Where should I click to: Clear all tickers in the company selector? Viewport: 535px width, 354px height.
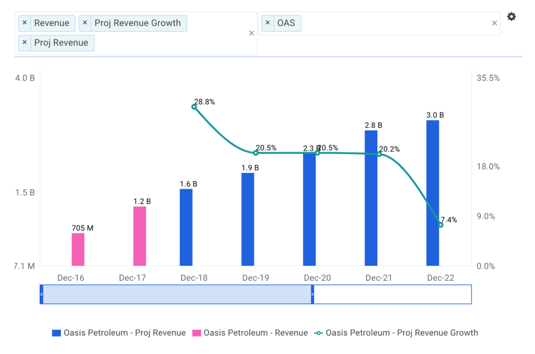(494, 23)
